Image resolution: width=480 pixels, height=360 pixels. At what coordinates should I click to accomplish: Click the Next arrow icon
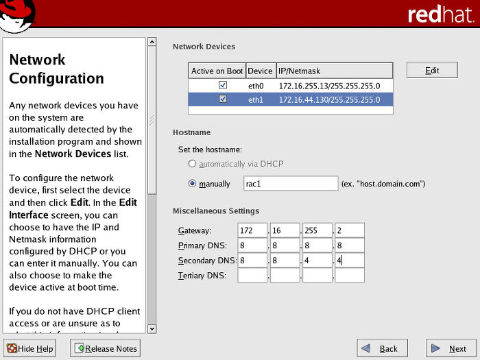[435, 348]
